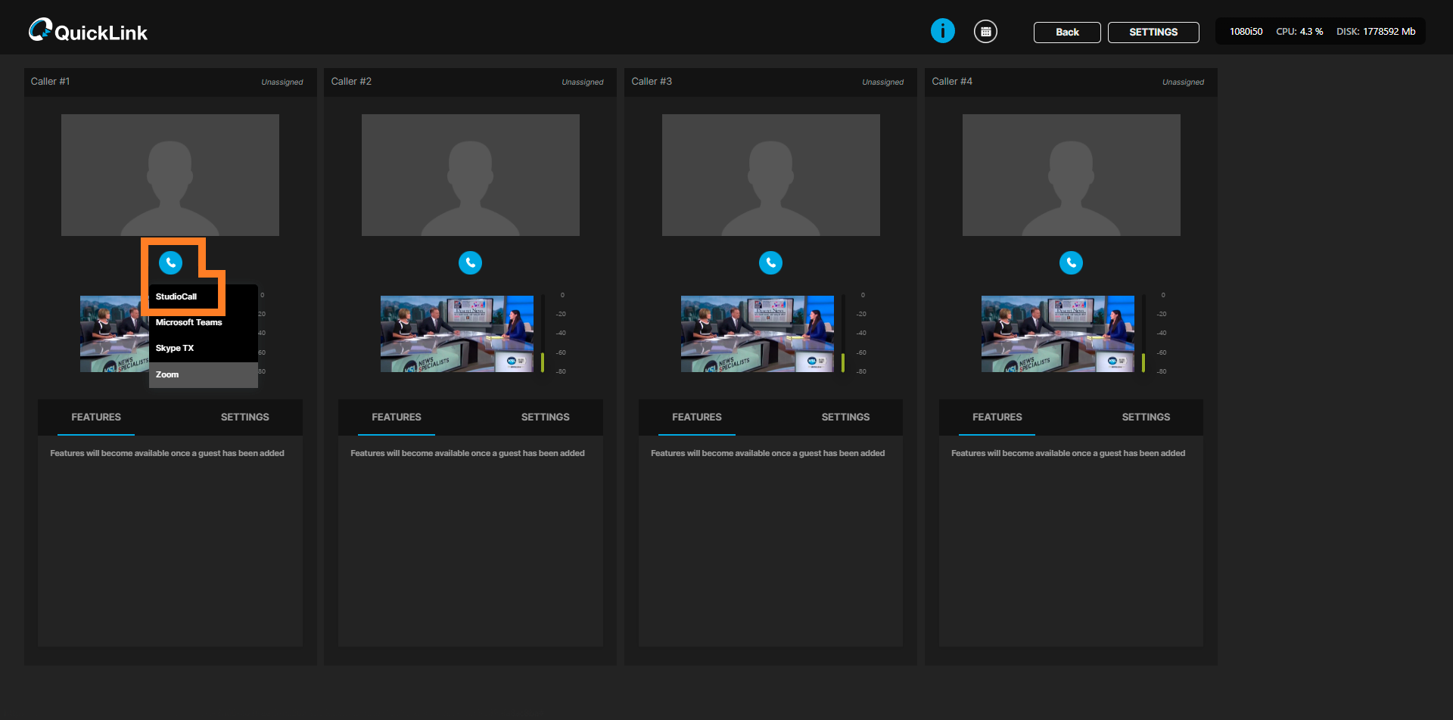Viewport: 1453px width, 720px height.
Task: Click the QuickLink logo
Action: point(88,31)
